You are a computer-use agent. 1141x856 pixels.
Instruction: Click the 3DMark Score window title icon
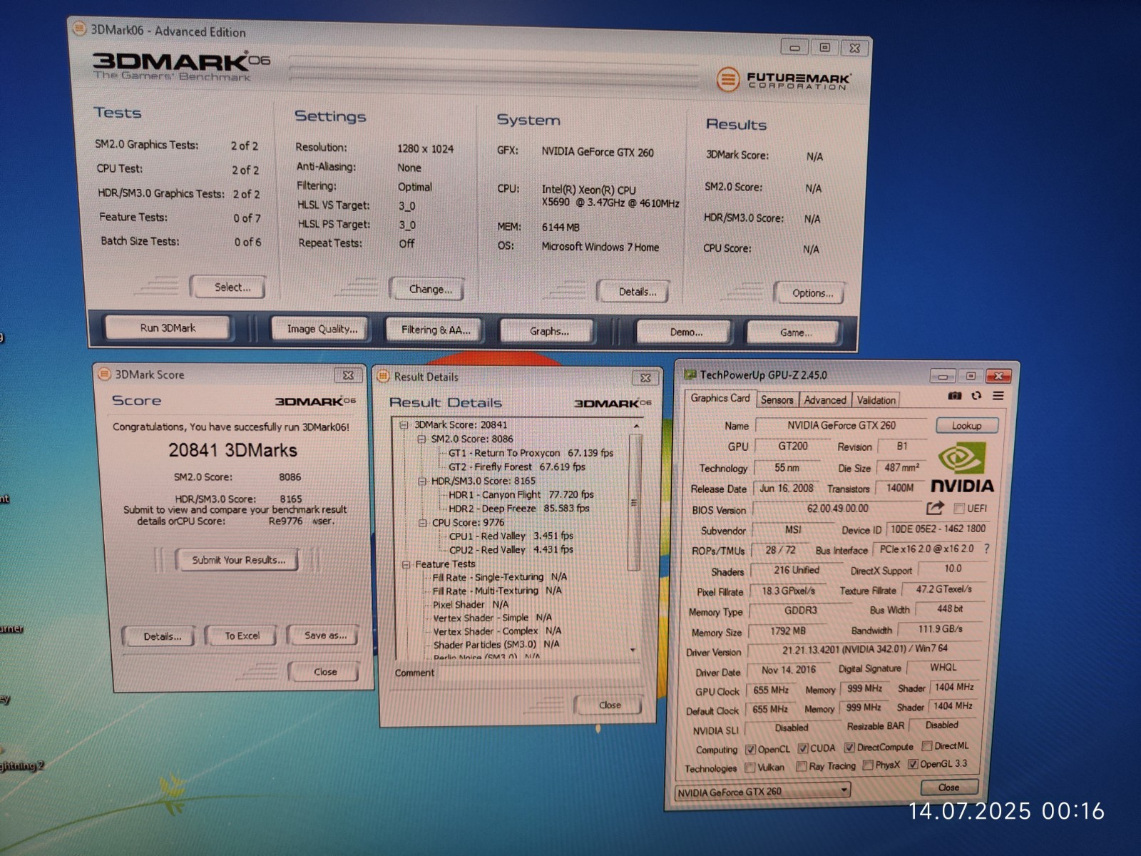coord(104,374)
